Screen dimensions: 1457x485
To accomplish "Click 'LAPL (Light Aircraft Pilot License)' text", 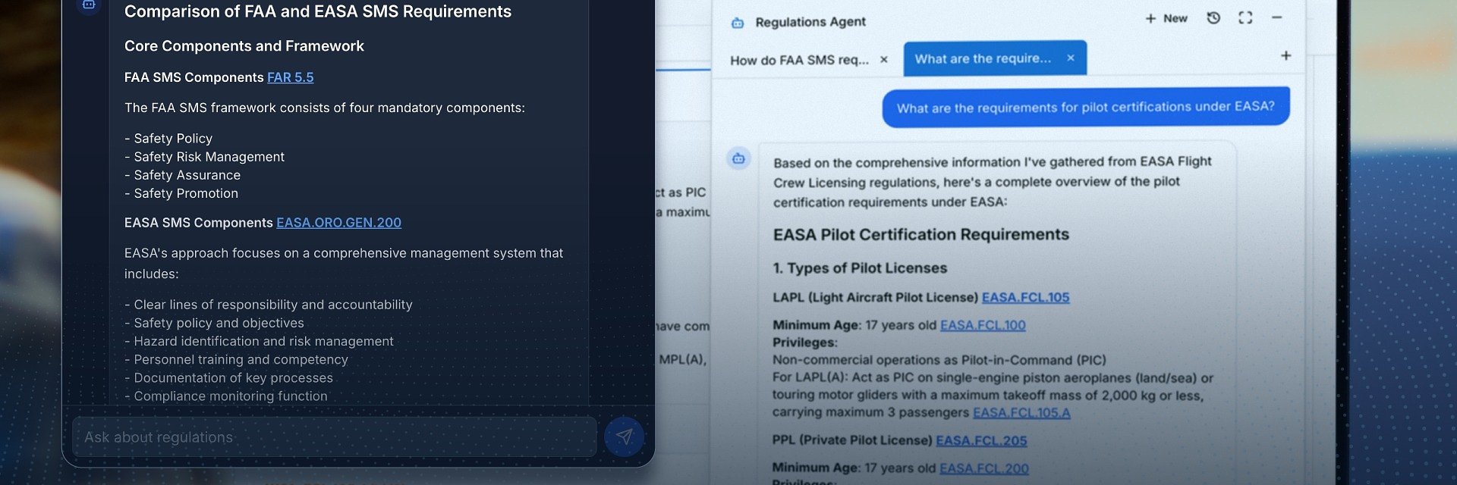I will 875,297.
